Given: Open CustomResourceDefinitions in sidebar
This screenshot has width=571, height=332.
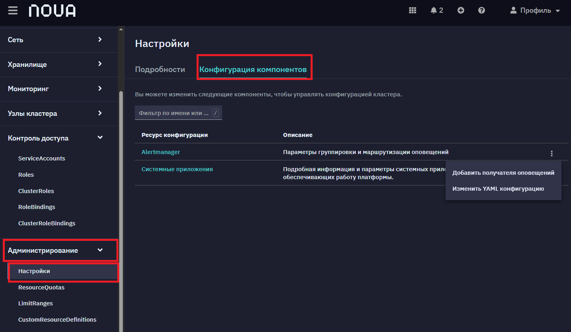Looking at the screenshot, I should (x=57, y=320).
